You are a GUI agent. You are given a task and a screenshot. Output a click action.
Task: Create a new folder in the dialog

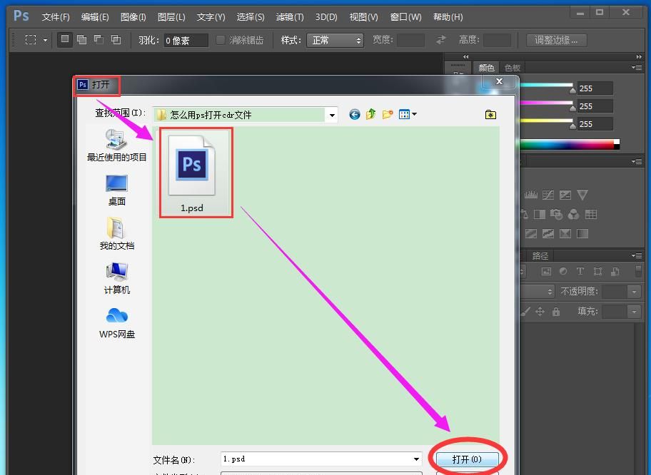(x=388, y=114)
